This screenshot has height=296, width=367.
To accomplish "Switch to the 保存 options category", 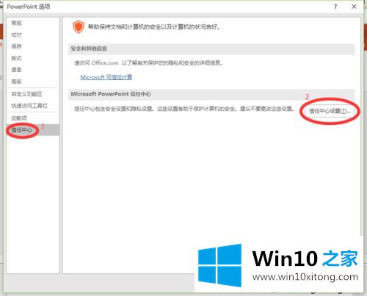I will point(16,46).
